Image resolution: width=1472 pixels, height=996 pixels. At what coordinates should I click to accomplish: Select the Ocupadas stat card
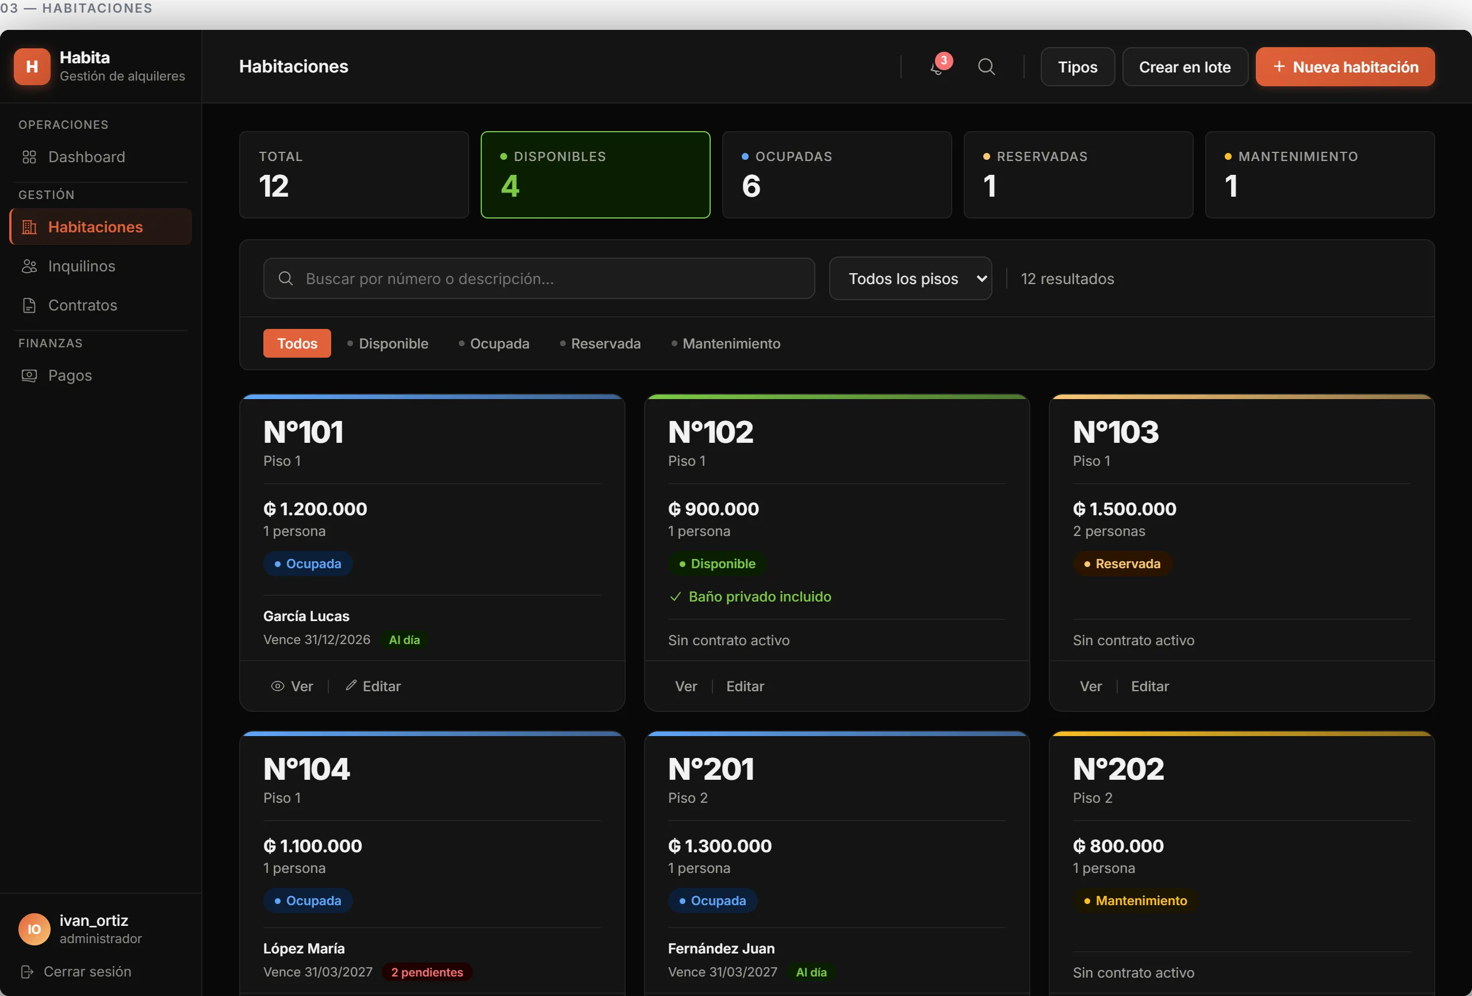coord(837,175)
